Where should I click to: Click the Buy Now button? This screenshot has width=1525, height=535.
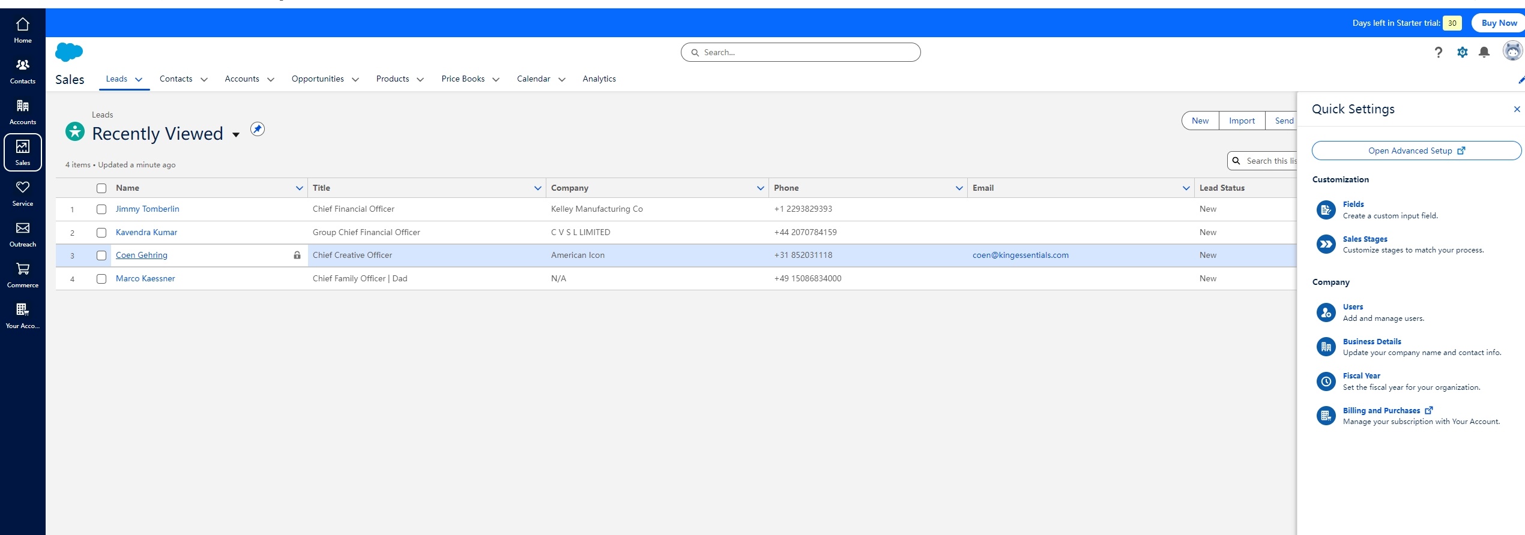pyautogui.click(x=1499, y=23)
